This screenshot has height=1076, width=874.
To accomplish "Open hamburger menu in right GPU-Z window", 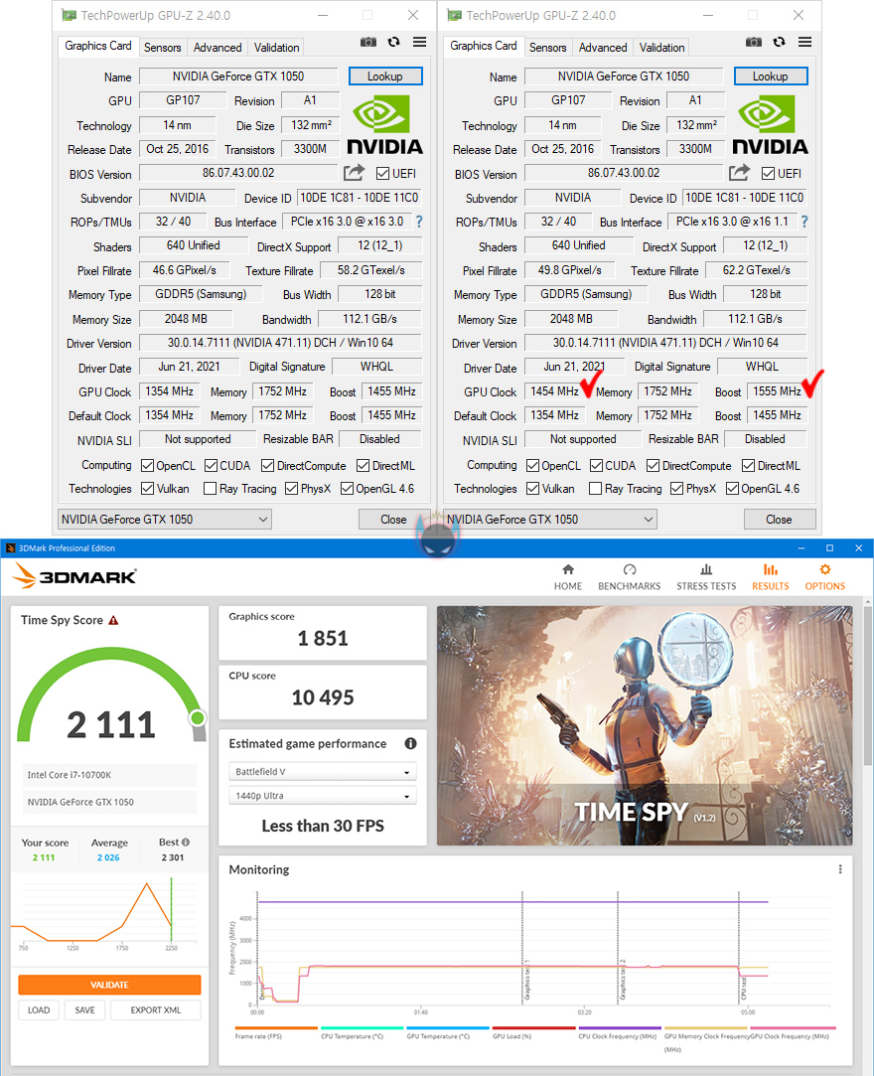I will pos(805,43).
